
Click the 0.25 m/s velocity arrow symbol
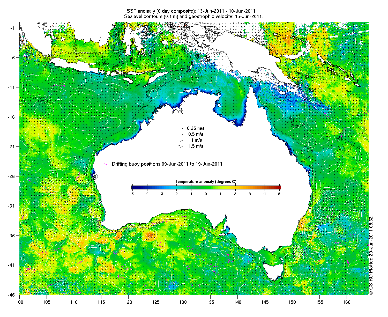click(x=182, y=129)
